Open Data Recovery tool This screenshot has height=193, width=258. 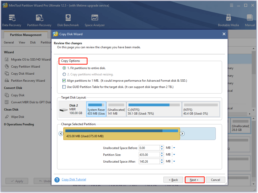pos(12,20)
